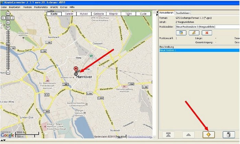Click the Google logo on map
The height and width of the screenshot is (144, 240).
7,135
